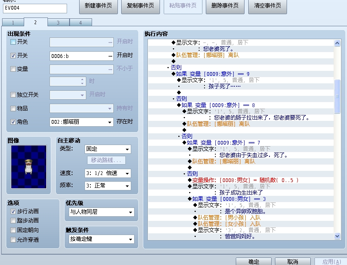Viewport: 347px width, 265px height.
Task: Enable the 独立开关 condition checkbox
Action: [13, 95]
